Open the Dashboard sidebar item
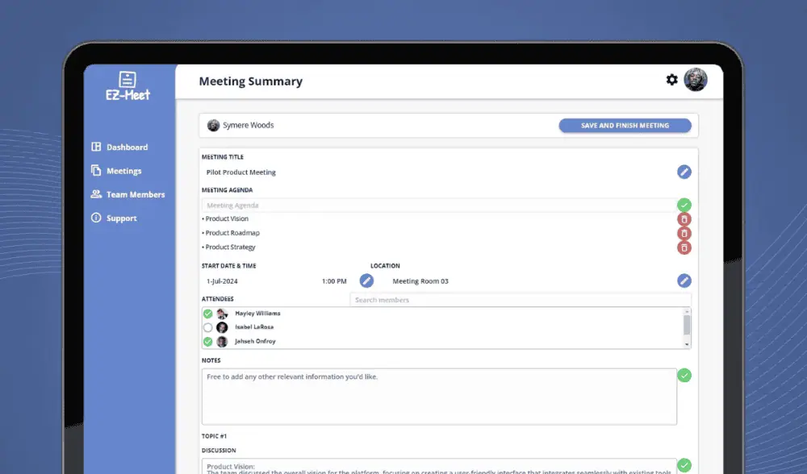 click(x=127, y=148)
